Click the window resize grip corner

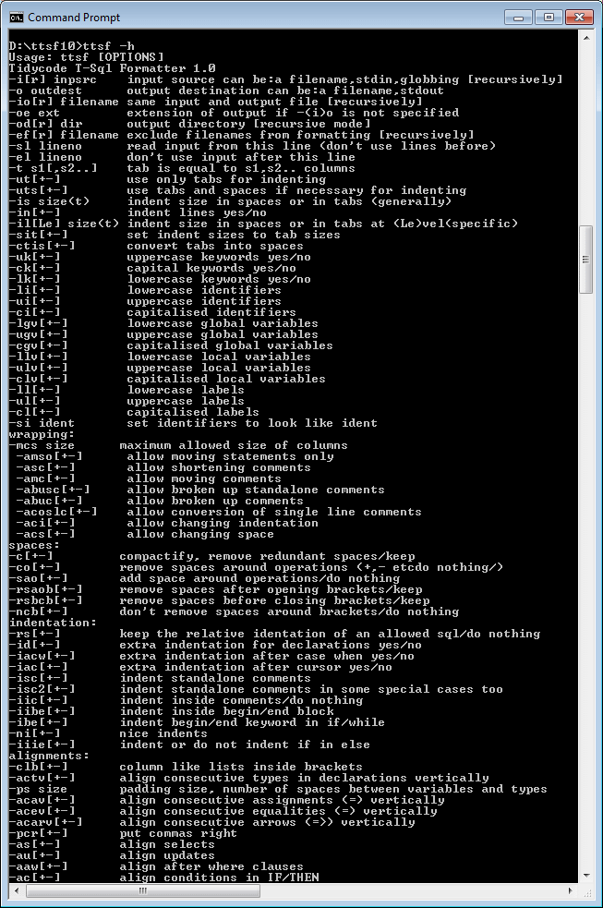(586, 891)
